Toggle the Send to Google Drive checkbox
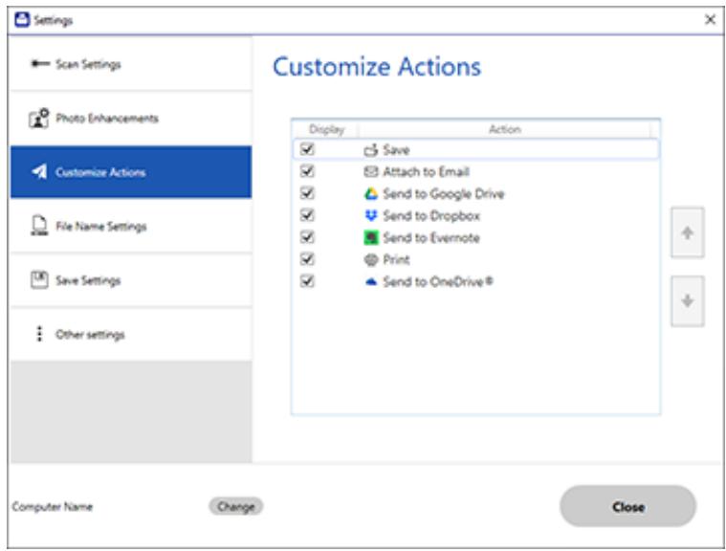 point(307,193)
